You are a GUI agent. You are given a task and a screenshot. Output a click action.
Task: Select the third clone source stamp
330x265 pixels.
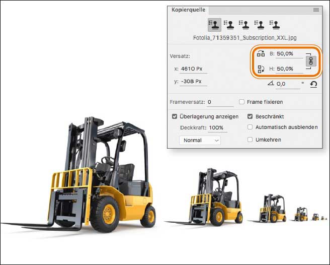tap(244, 25)
